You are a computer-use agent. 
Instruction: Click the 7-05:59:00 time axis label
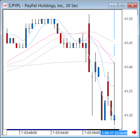click(92, 133)
